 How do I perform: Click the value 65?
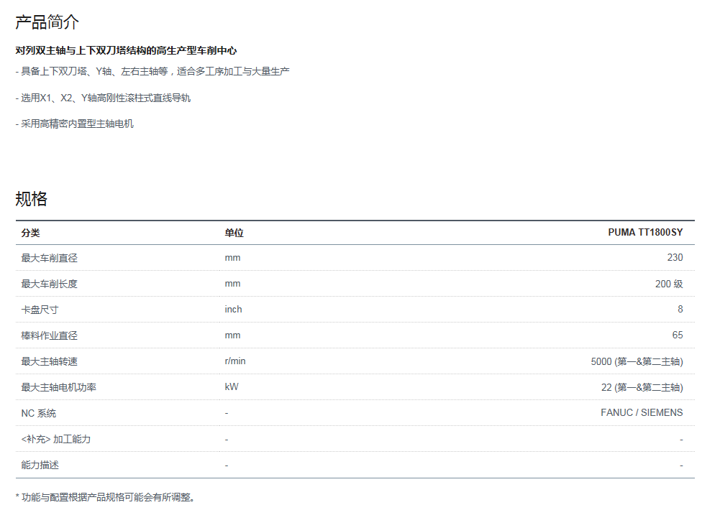click(678, 335)
